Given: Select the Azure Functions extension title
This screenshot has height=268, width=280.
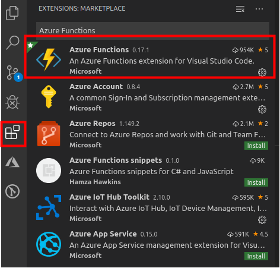Looking at the screenshot, I should point(99,50).
